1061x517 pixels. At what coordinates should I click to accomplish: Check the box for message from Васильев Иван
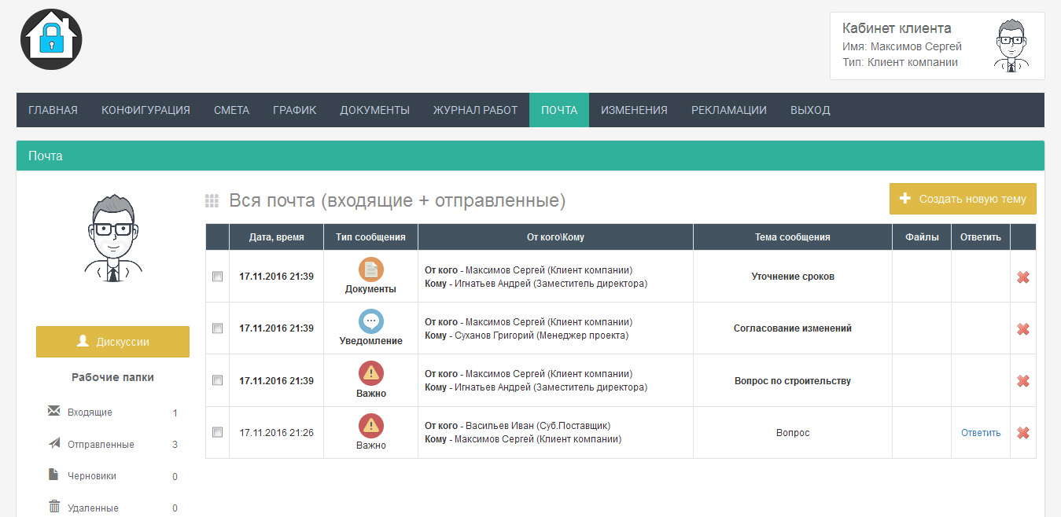(x=218, y=432)
